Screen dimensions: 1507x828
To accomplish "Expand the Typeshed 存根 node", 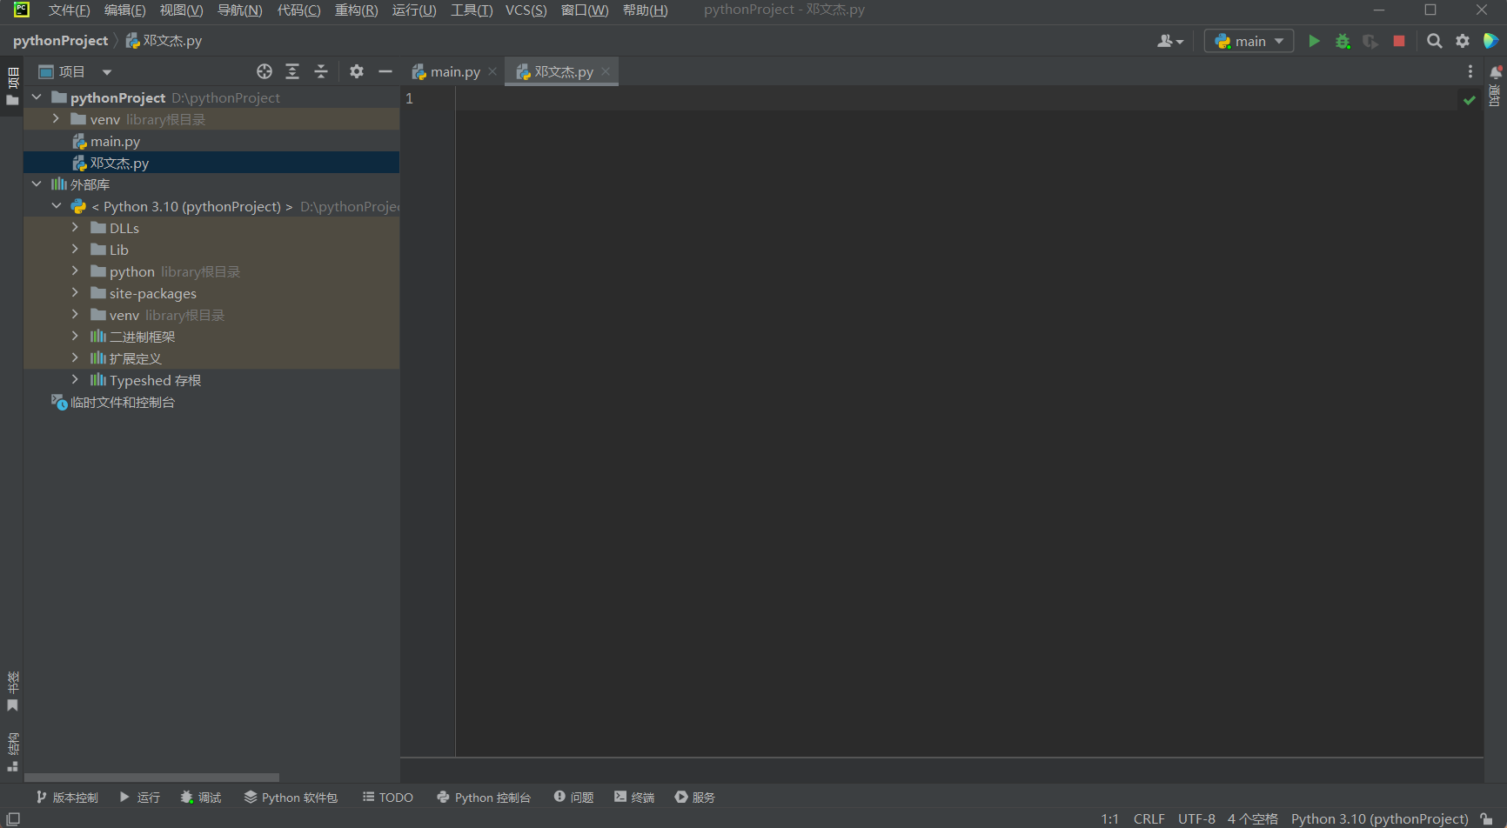I will pyautogui.click(x=76, y=380).
